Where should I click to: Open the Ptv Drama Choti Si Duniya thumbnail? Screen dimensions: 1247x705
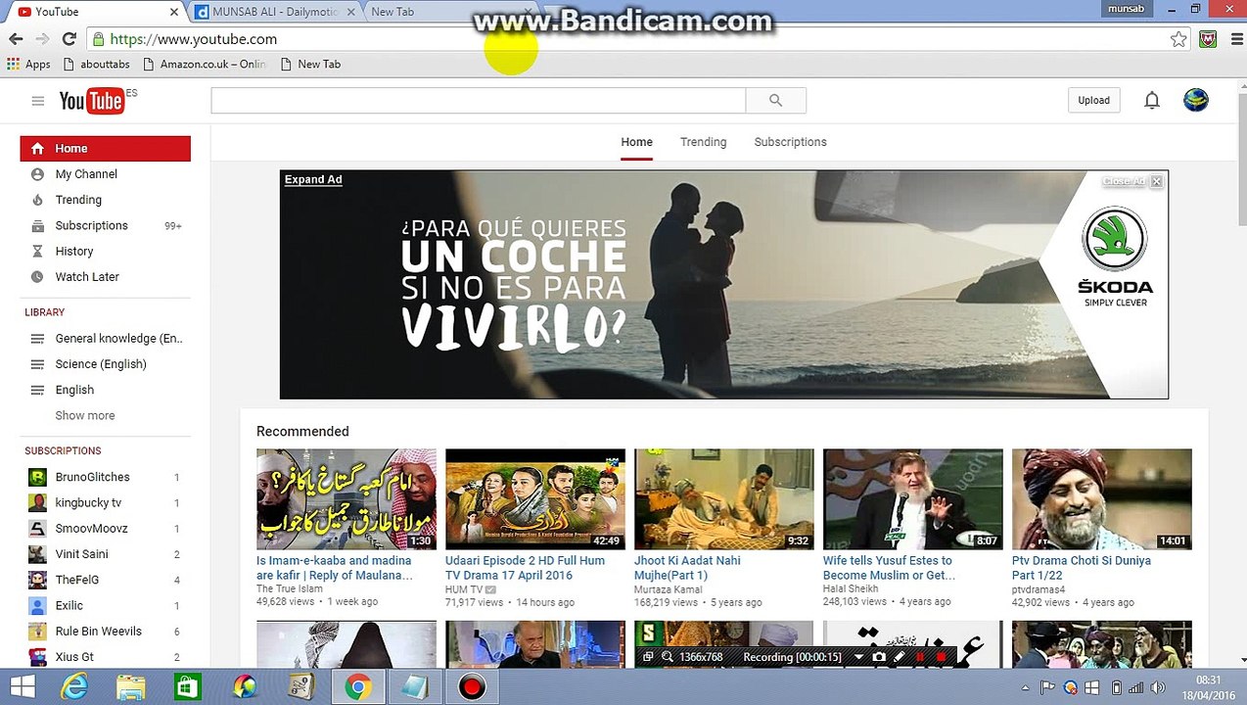click(1102, 499)
